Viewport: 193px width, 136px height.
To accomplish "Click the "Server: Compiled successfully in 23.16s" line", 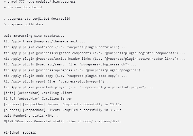I will pos(62,104).
